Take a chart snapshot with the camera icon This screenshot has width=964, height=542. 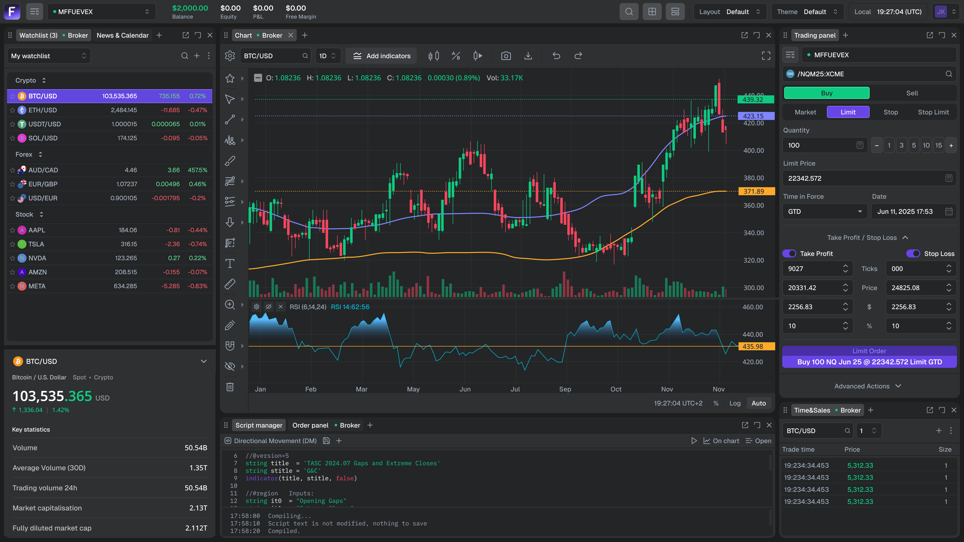coord(506,56)
